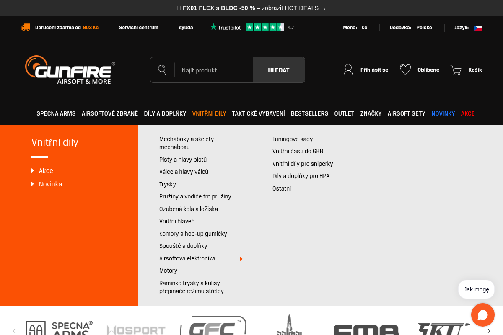The image size is (503, 335).
Task: Open the Ayuda help link
Action: [186, 28]
